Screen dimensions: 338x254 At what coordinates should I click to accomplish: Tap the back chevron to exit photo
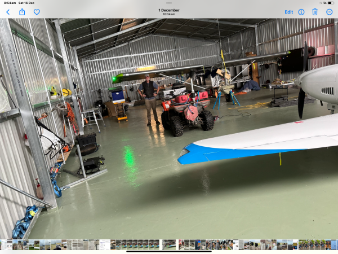click(x=8, y=12)
